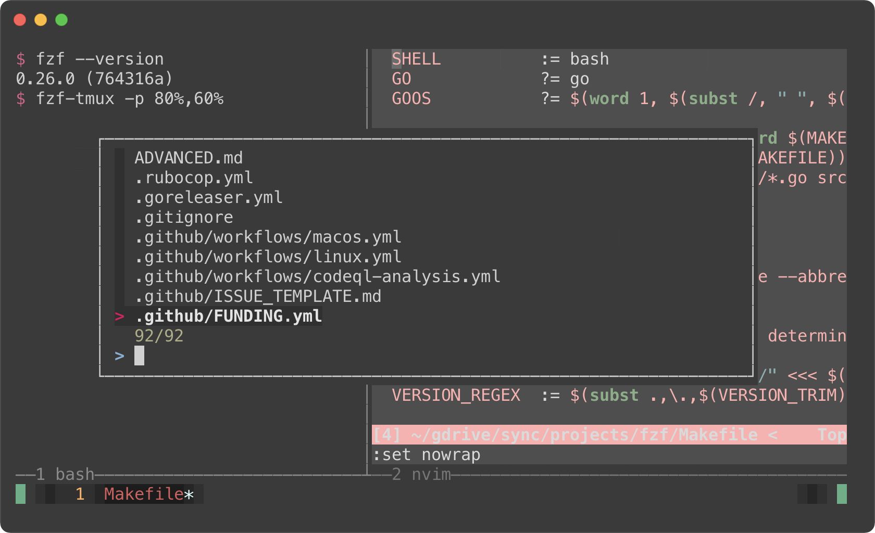This screenshot has height=533, width=875.
Task: Click VERSION_REGEX line in nvim
Action: 619,395
